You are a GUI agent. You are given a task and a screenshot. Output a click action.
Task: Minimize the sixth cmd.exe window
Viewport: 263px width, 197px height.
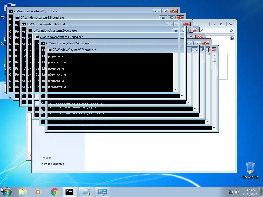pos(189,43)
